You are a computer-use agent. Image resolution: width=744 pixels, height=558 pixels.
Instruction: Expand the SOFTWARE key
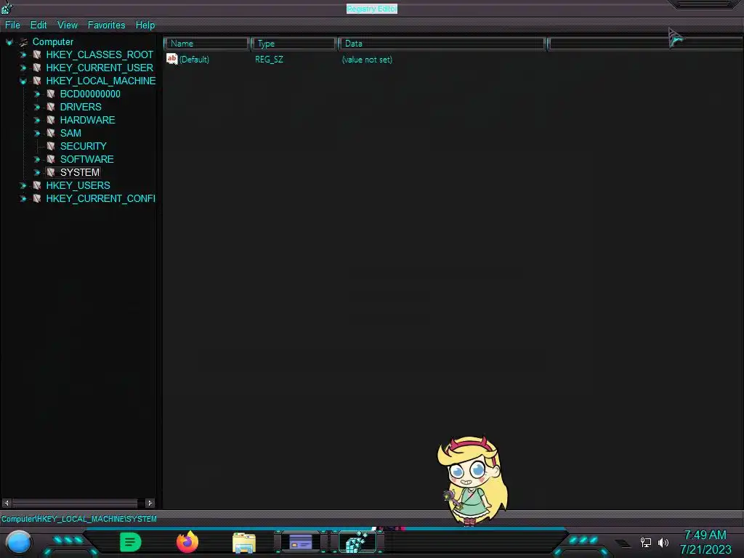pos(36,159)
